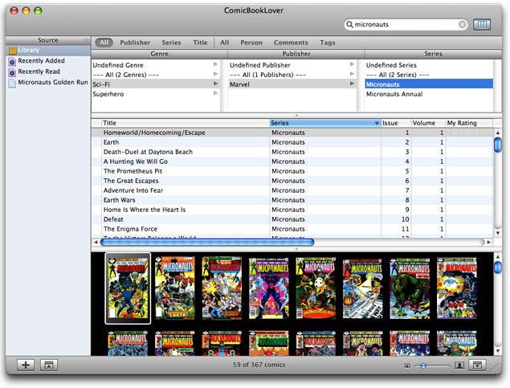
Task: Click the Genre column header
Action: [x=159, y=54]
